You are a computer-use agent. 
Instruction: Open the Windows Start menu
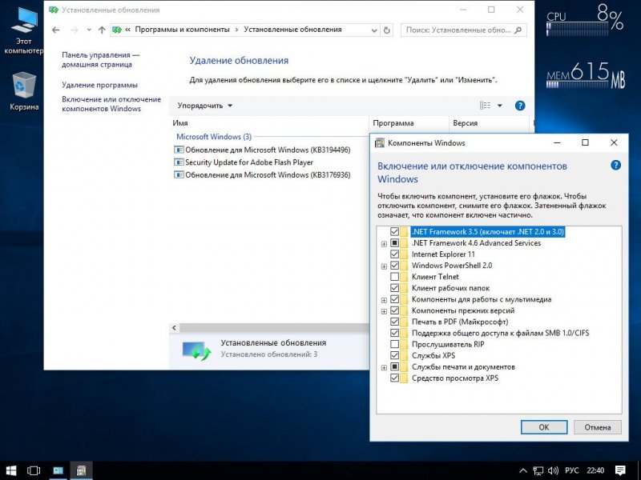coord(11,470)
